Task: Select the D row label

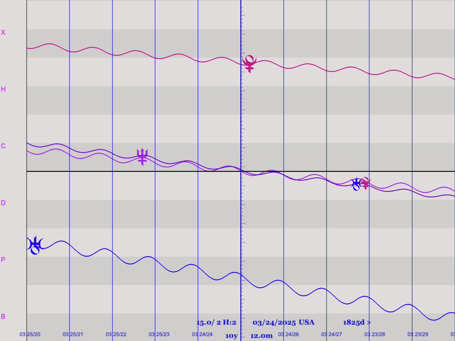Action: [x=3, y=203]
